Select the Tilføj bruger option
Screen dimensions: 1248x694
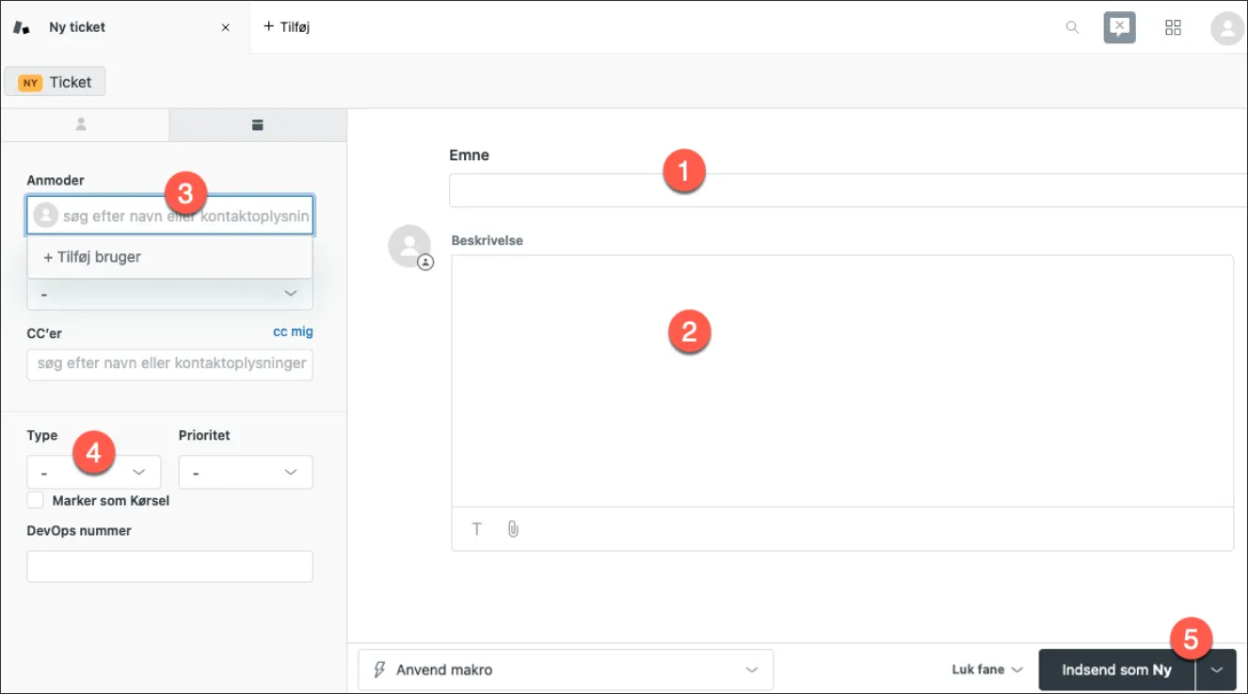tap(92, 256)
